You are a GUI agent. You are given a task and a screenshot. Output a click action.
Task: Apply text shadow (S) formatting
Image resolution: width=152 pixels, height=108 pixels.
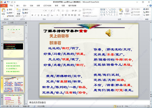(42, 15)
